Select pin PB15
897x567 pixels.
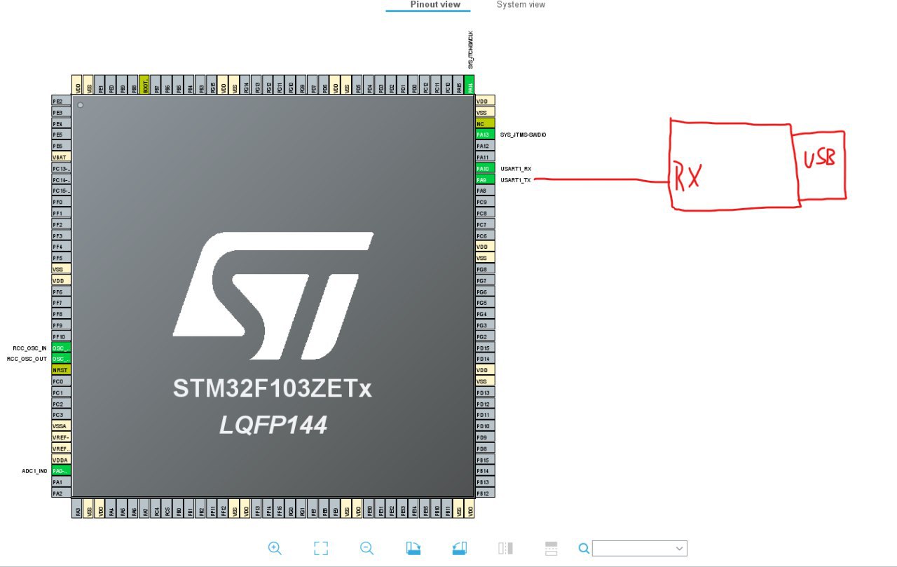[x=485, y=460]
